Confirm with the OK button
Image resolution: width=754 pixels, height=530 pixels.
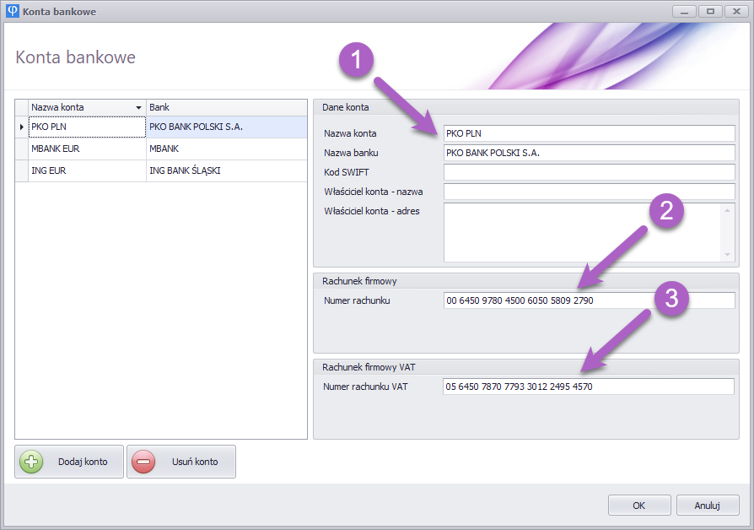pos(639,505)
